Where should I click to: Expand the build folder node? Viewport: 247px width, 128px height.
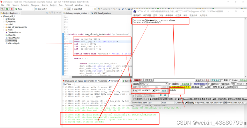(4, 24)
